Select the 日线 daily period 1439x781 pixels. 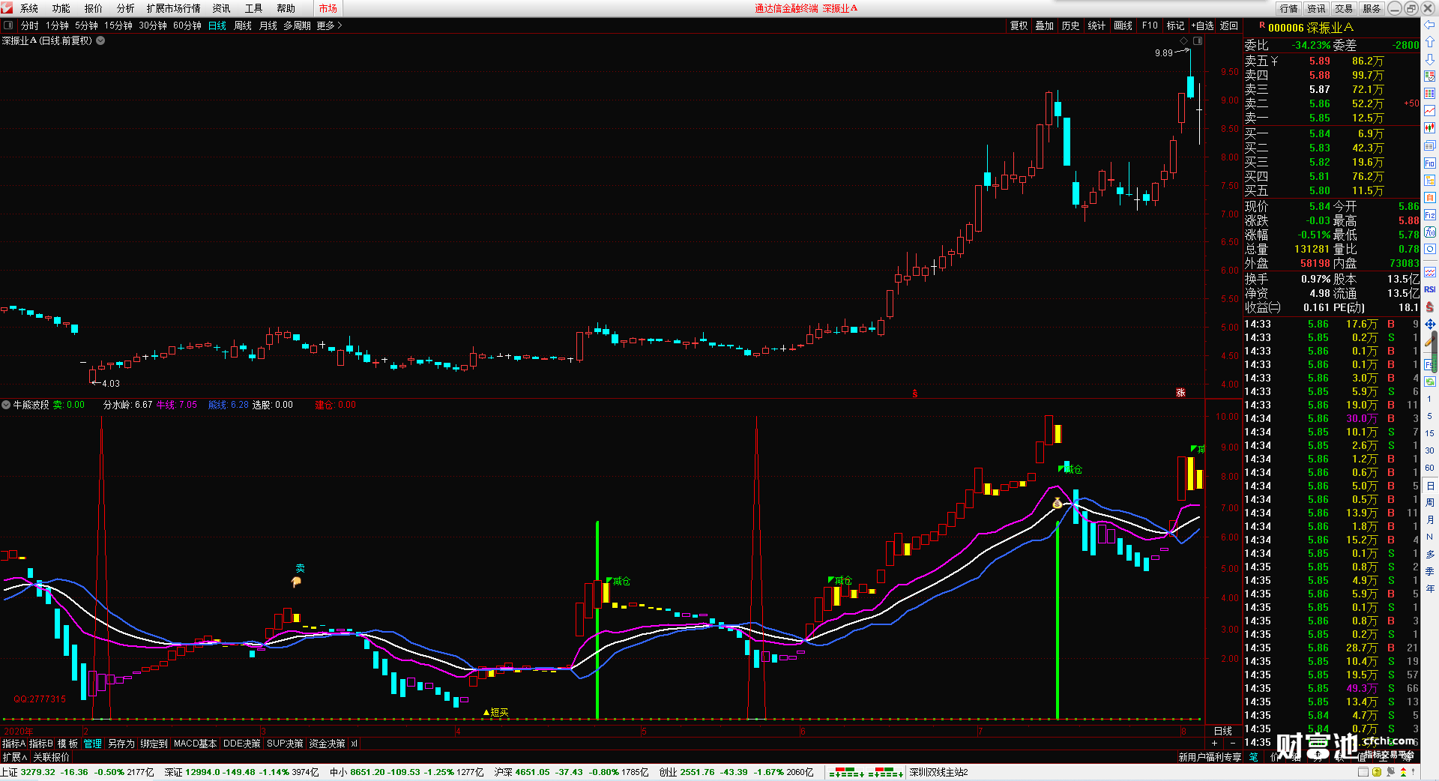pyautogui.click(x=217, y=25)
